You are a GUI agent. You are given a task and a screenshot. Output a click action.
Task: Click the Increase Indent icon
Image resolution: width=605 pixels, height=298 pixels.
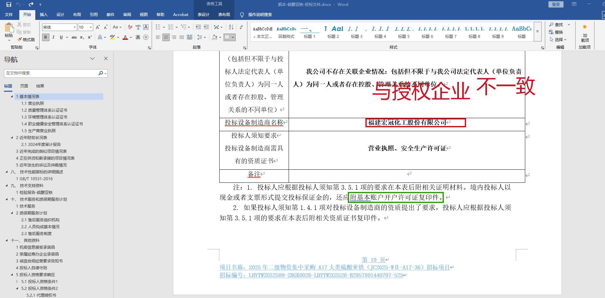tap(206, 27)
